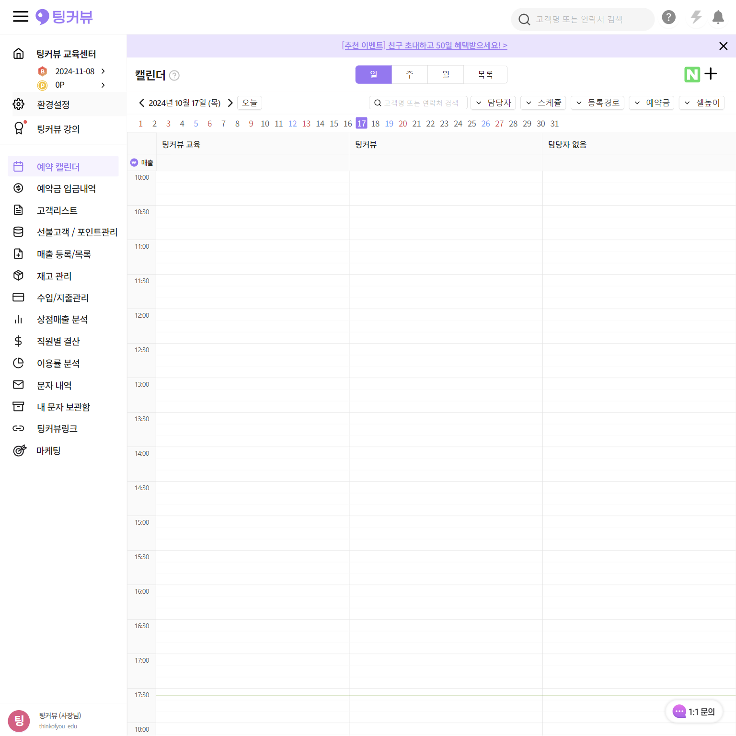
Task: Click the 14:00 time label
Action: pos(141,453)
